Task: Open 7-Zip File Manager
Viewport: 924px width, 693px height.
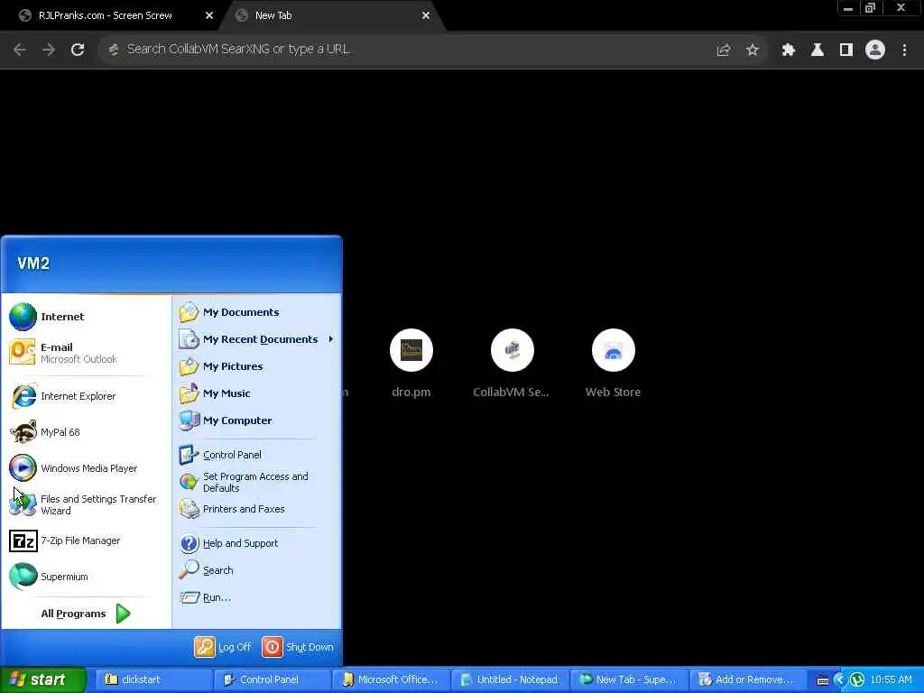Action: point(86,541)
